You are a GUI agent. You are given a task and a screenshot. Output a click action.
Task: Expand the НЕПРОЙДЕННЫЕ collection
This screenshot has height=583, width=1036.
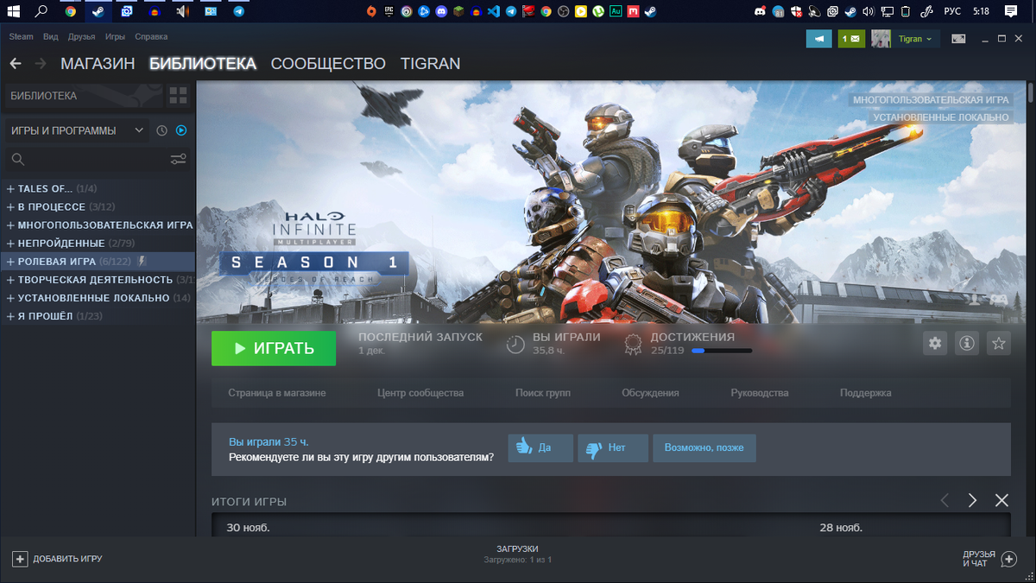pos(10,243)
